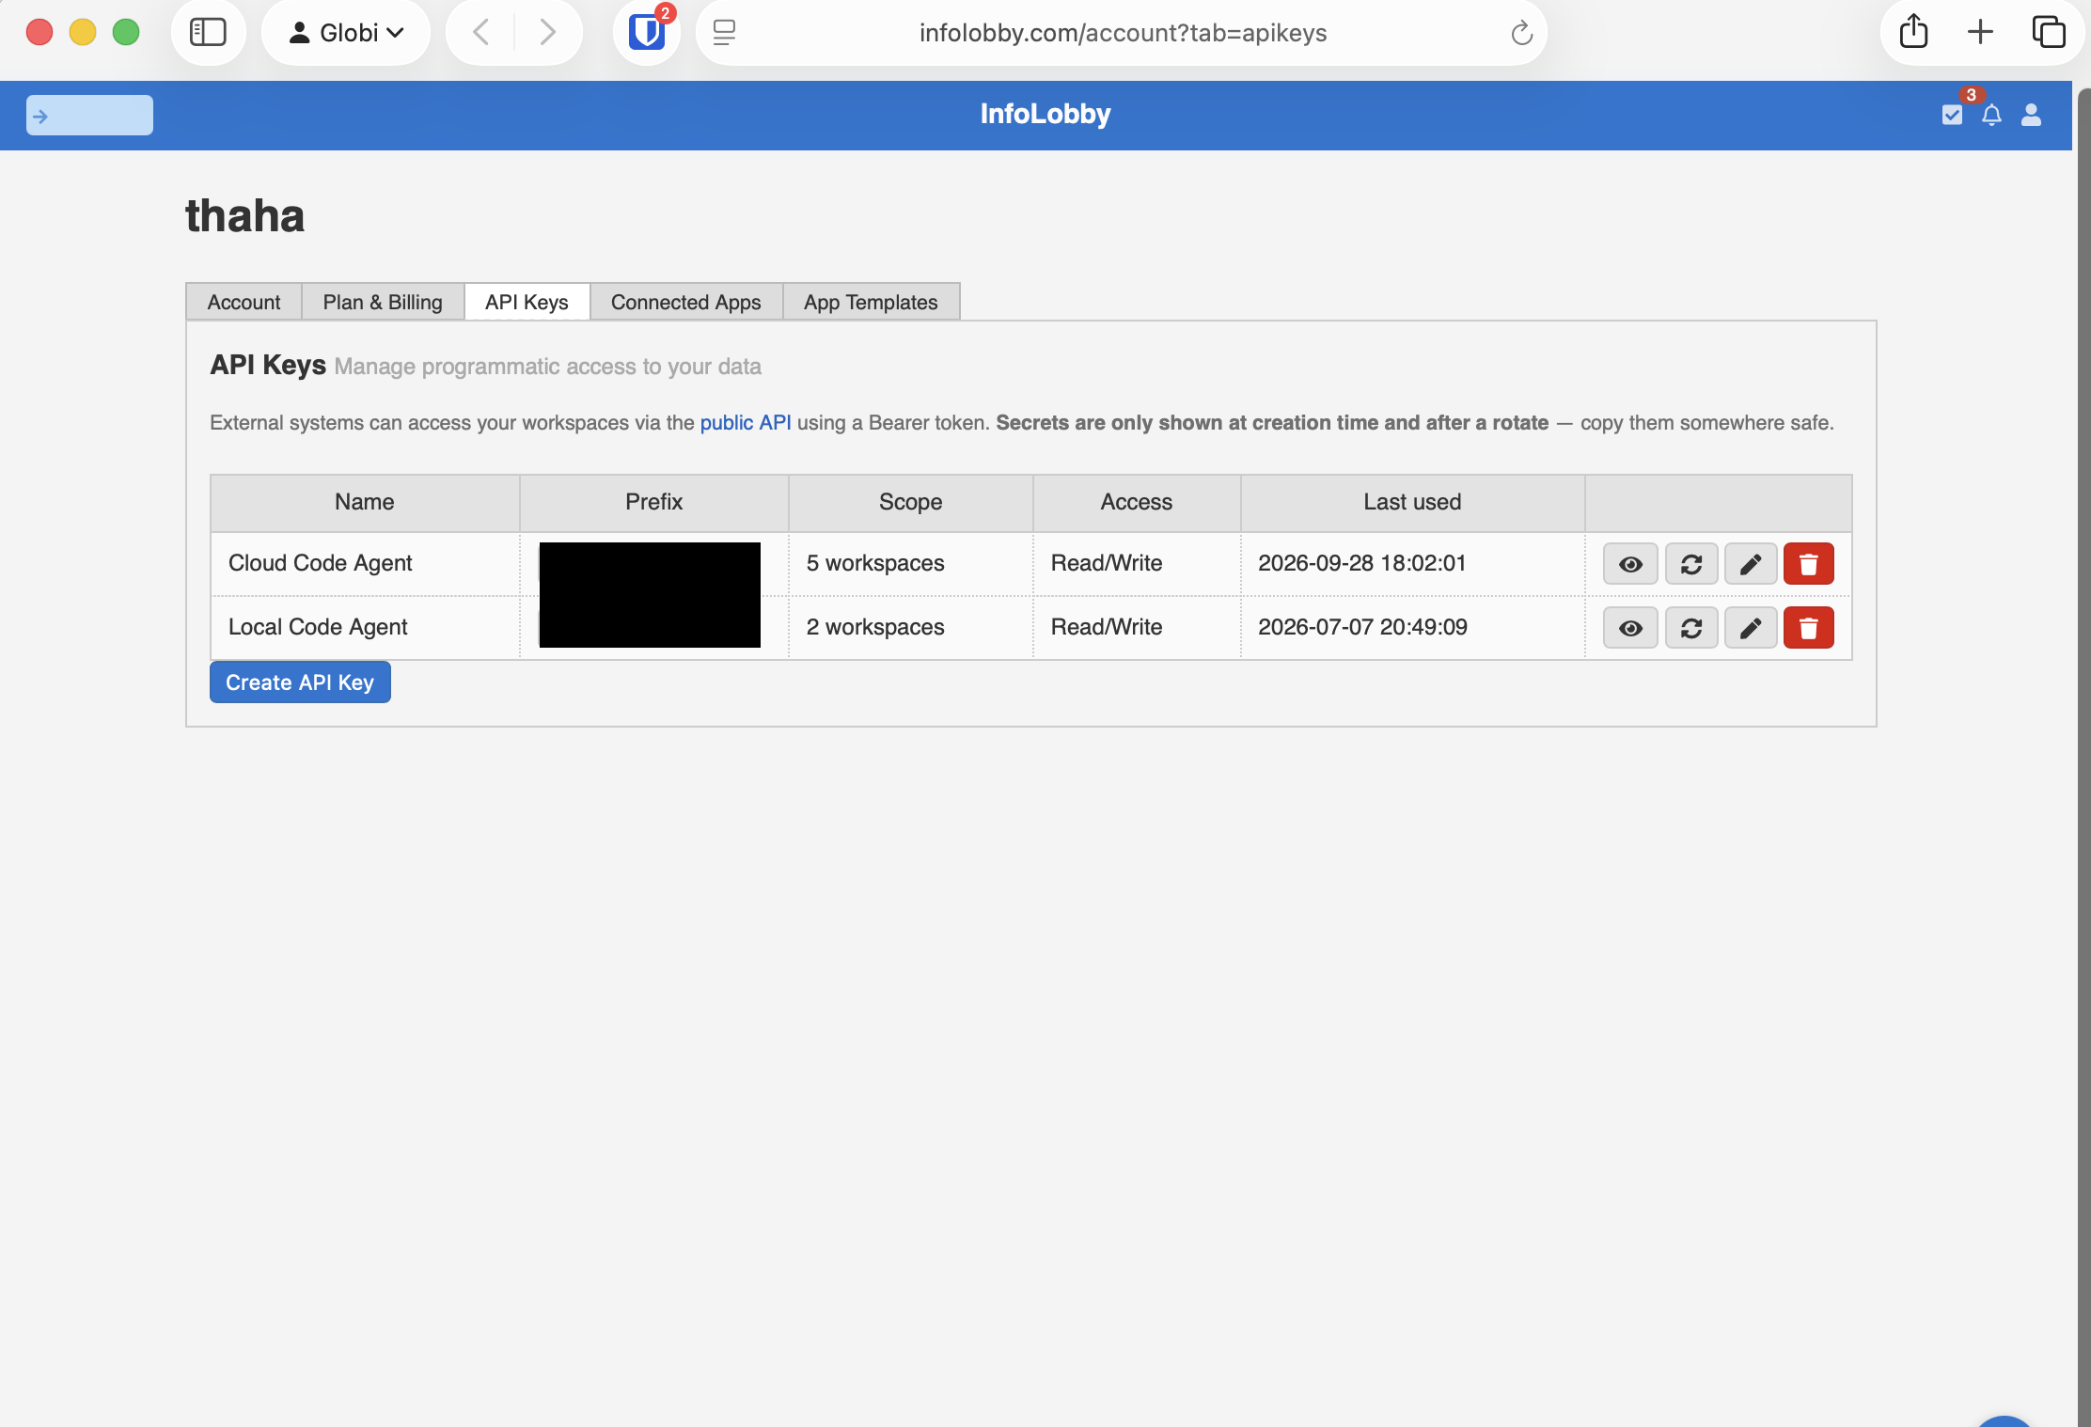This screenshot has height=1427, width=2091.
Task: Click the 5 workspaces scope cell
Action: [x=910, y=563]
